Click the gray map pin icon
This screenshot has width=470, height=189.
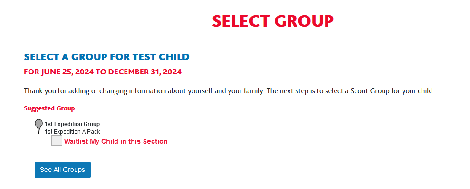(38, 126)
